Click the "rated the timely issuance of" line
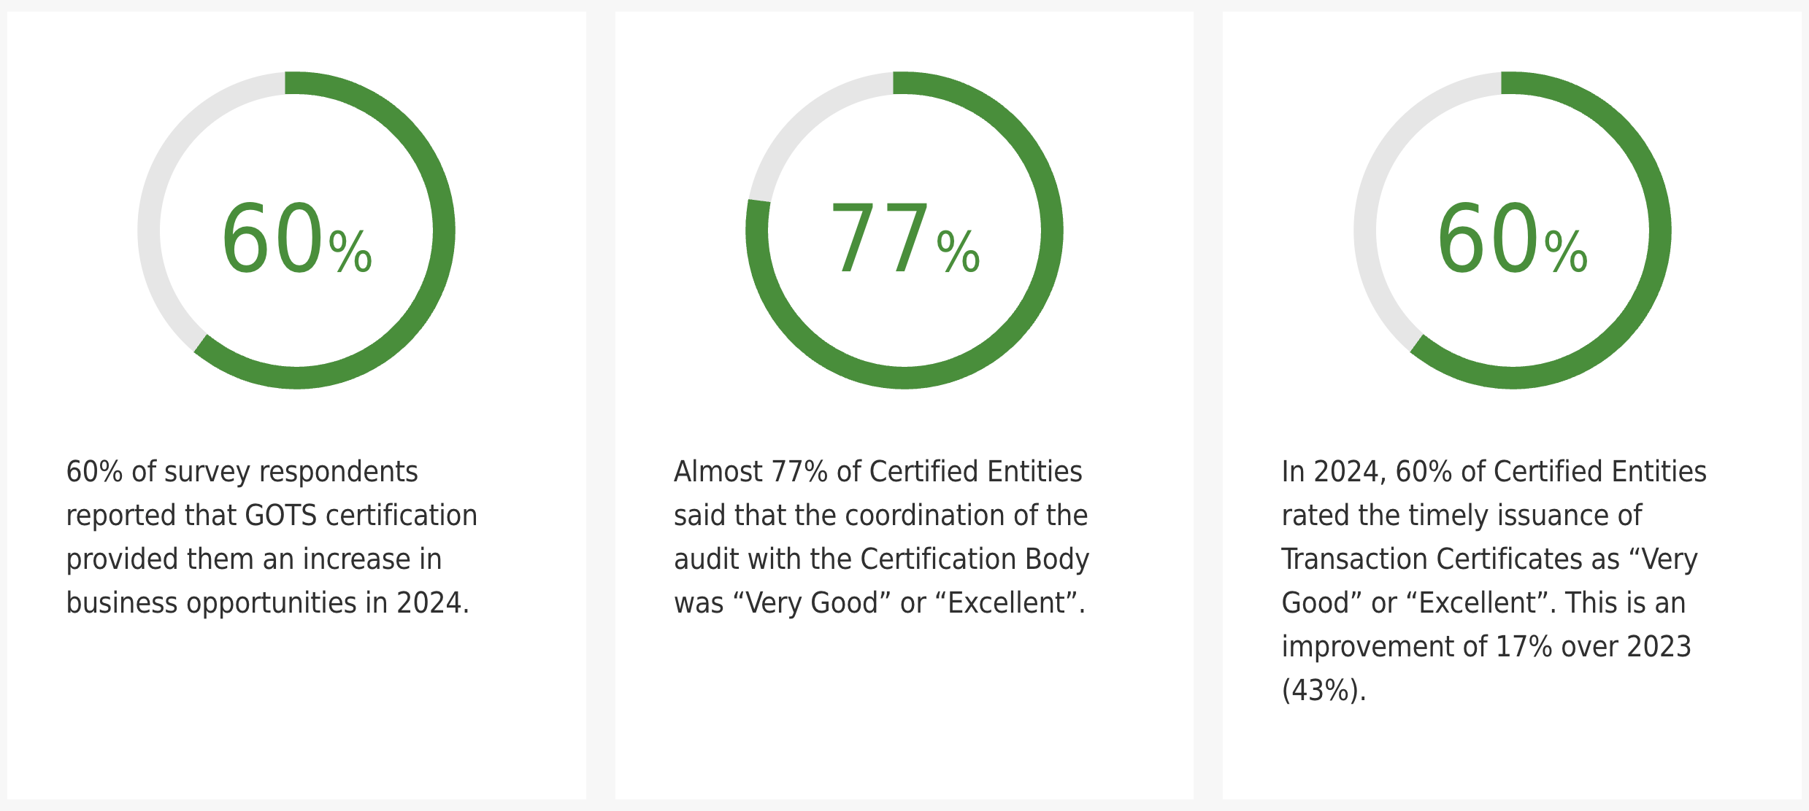Image resolution: width=1809 pixels, height=811 pixels. pos(1462,516)
